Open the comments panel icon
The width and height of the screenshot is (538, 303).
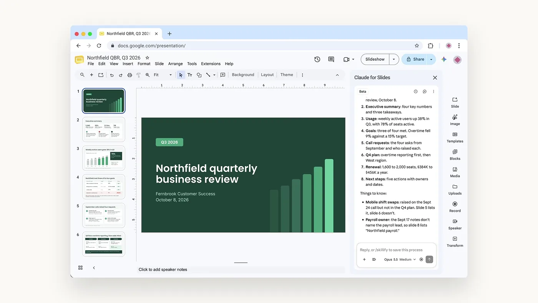[331, 59]
